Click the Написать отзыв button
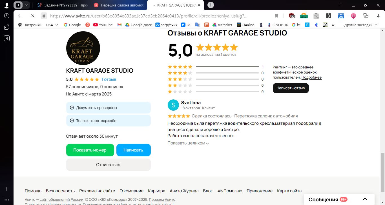This screenshot has width=385, height=205. tap(291, 88)
